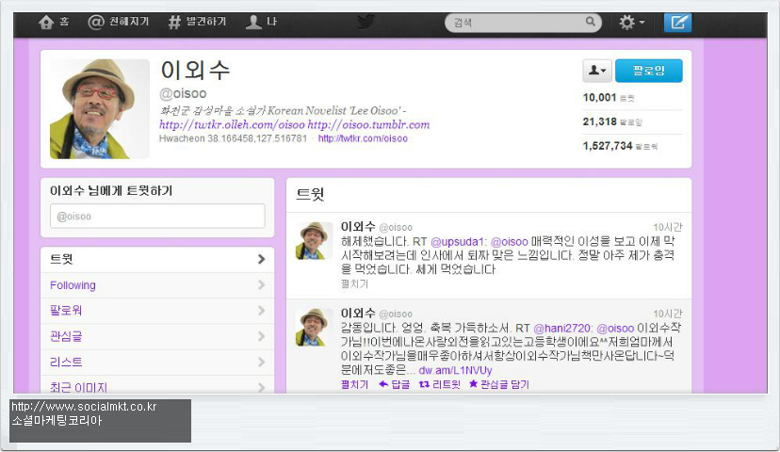780x452 pixels.
Task: Click the chevron on the 관심글 row
Action: 261,336
